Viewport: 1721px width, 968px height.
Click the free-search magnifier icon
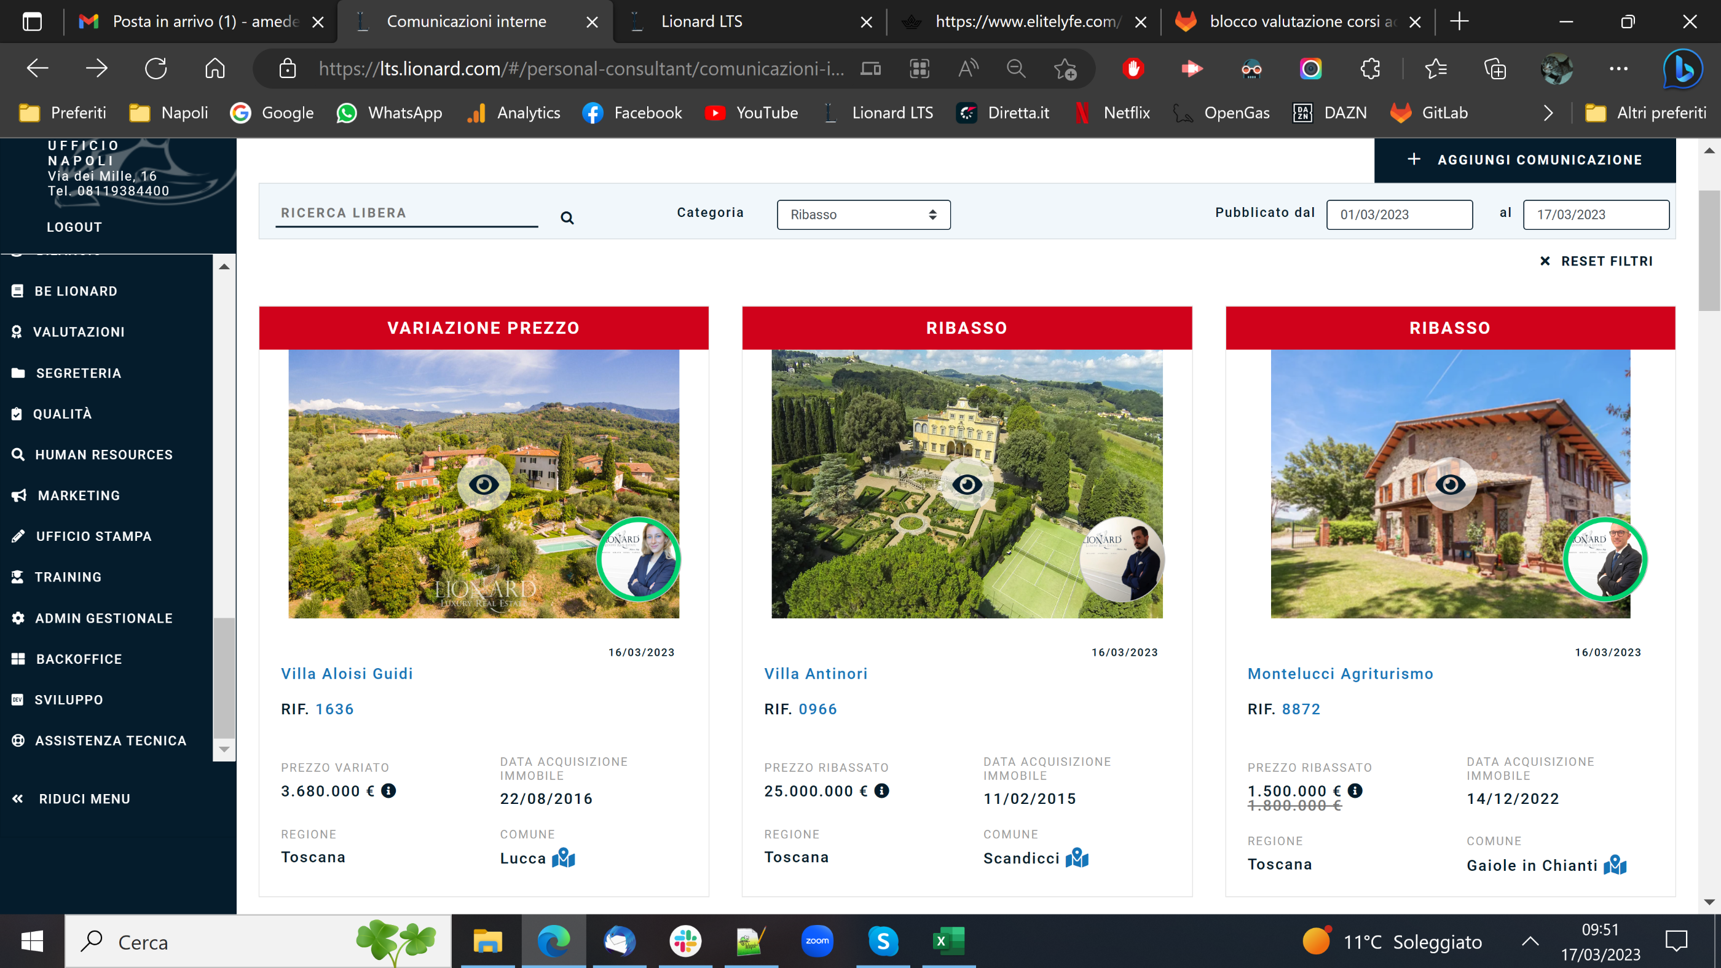click(x=567, y=218)
